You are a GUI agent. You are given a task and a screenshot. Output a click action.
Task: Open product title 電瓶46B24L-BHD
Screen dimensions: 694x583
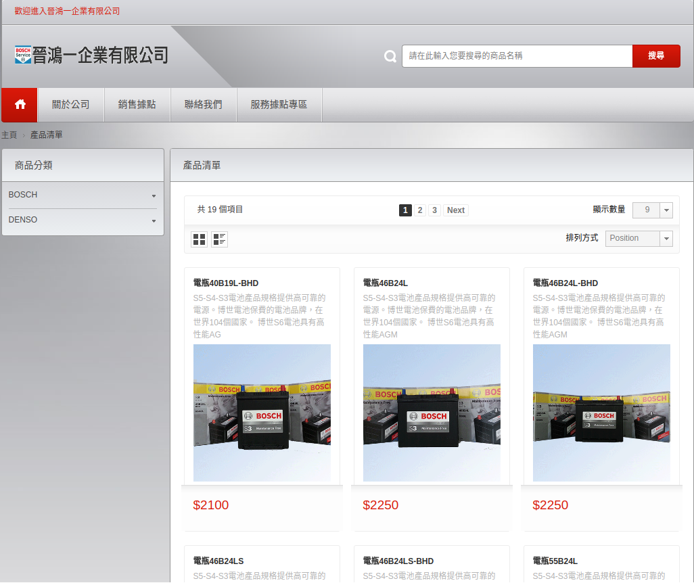(x=565, y=283)
